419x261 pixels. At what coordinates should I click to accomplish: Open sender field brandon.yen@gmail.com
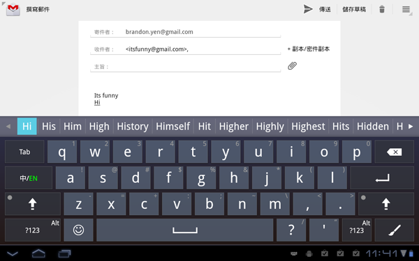pos(186,32)
